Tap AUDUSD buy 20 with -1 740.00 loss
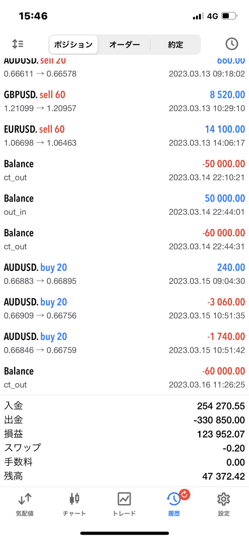The image size is (249, 540). click(124, 343)
